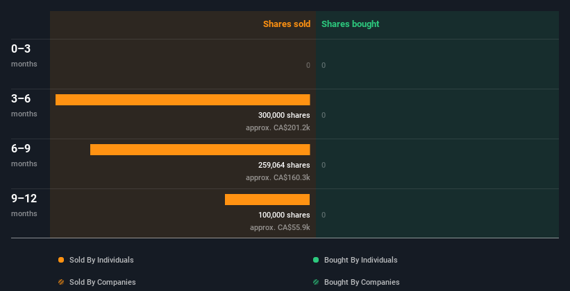Select the 9–12 months orange bar

(x=267, y=200)
